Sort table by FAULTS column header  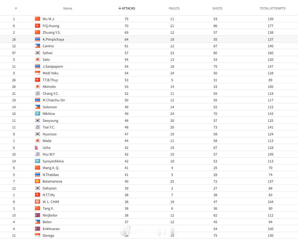coord(174,8)
